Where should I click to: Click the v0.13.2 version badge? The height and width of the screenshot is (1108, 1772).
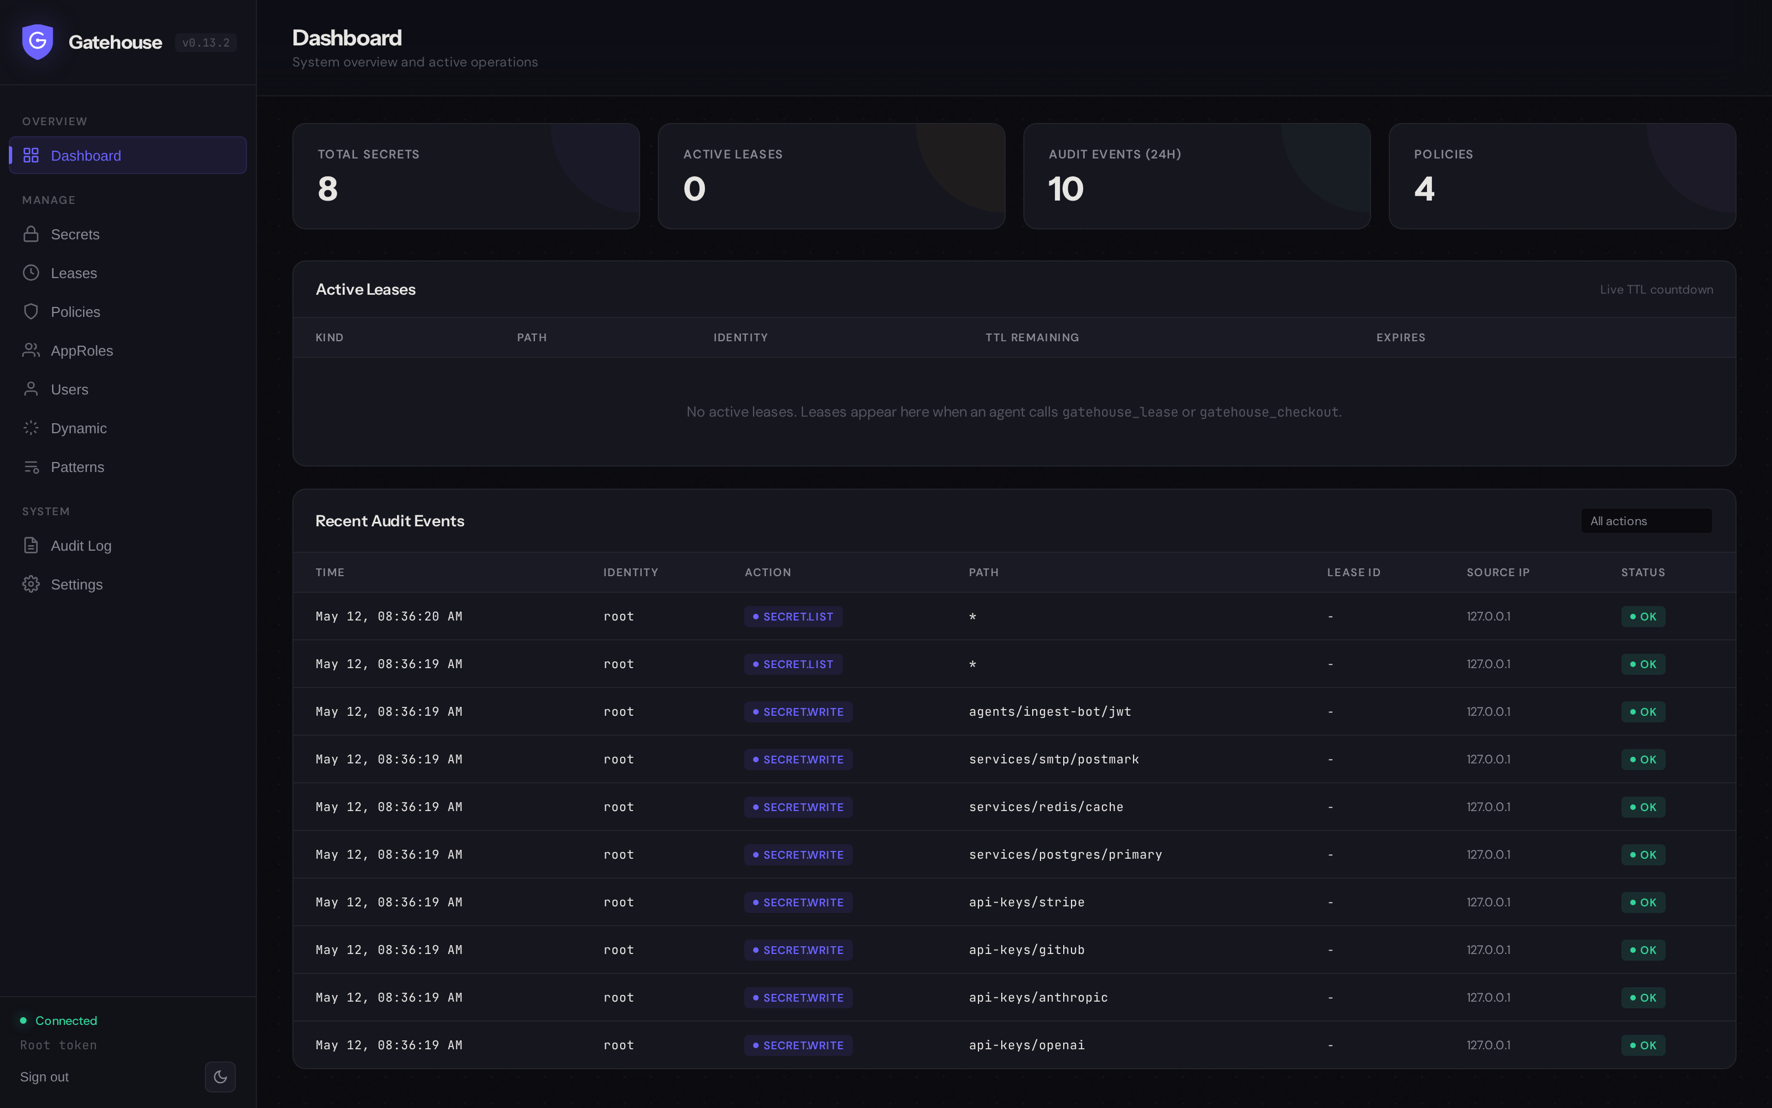pyautogui.click(x=206, y=43)
